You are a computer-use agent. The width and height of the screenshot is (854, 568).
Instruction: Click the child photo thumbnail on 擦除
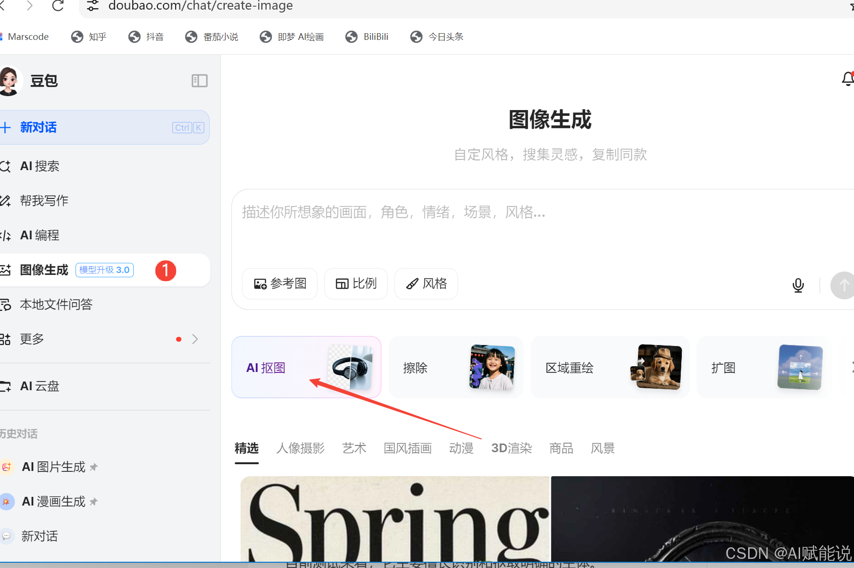point(492,367)
